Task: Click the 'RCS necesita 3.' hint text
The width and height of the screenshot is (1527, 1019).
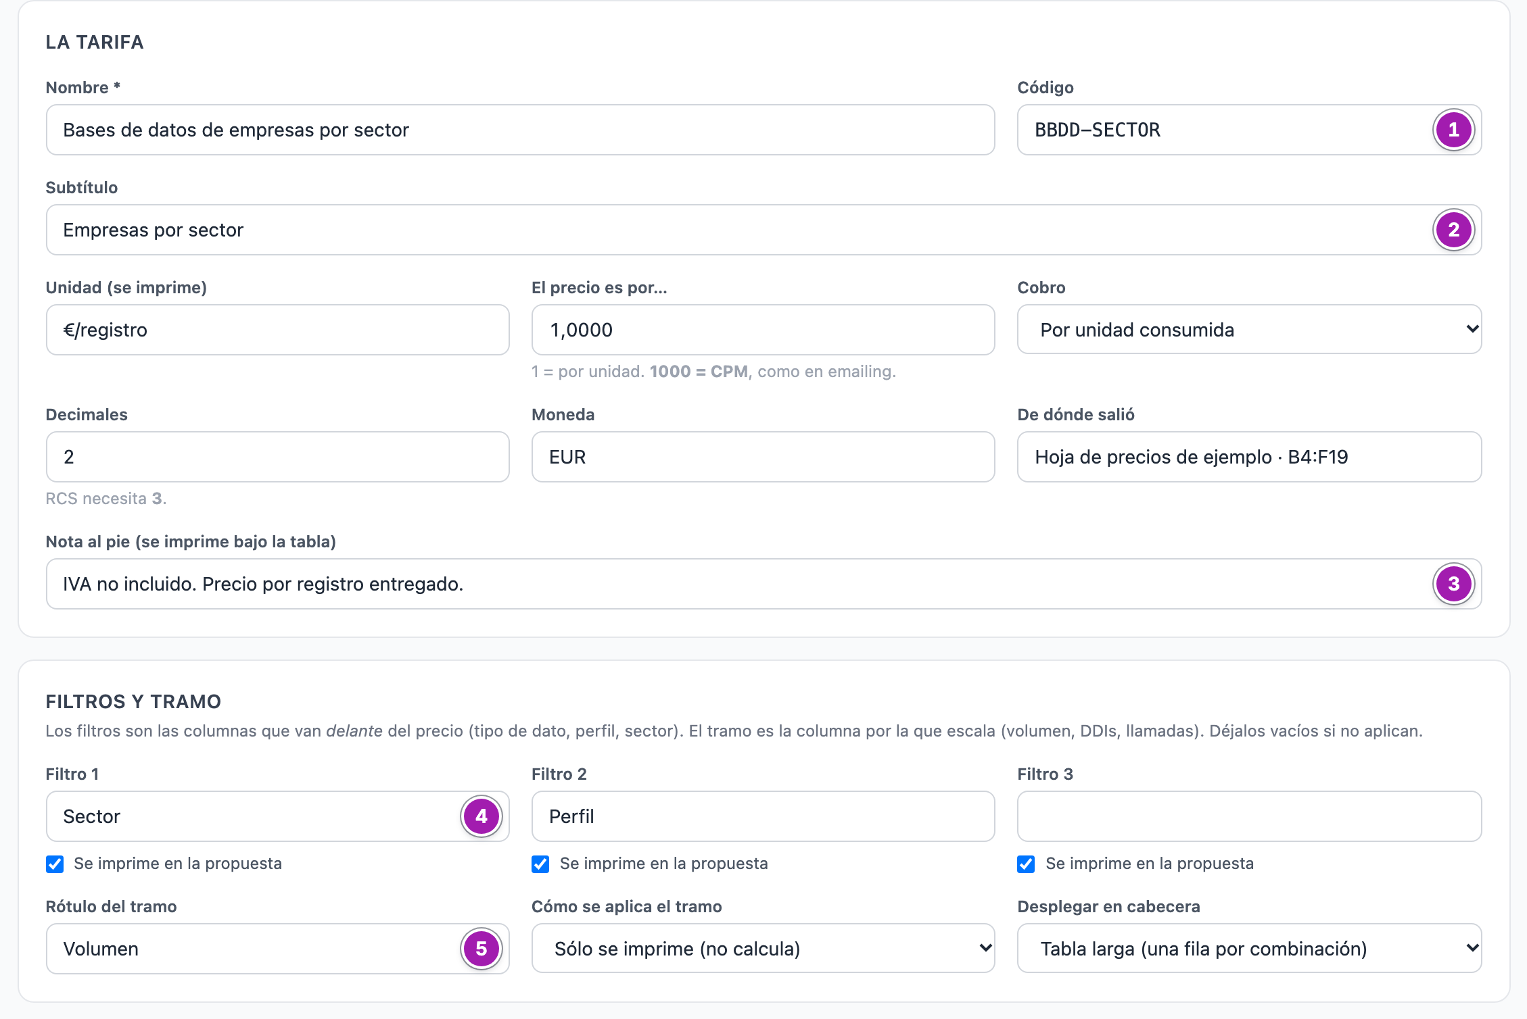Action: tap(106, 499)
